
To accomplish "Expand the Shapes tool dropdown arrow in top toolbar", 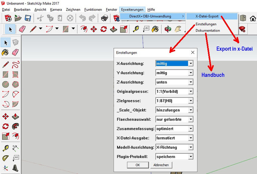I will (x=73, y=29).
